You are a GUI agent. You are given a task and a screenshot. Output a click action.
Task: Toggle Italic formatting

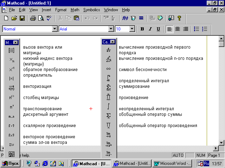(x=150, y=29)
